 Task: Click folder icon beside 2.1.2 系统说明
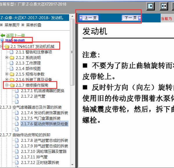12,58
